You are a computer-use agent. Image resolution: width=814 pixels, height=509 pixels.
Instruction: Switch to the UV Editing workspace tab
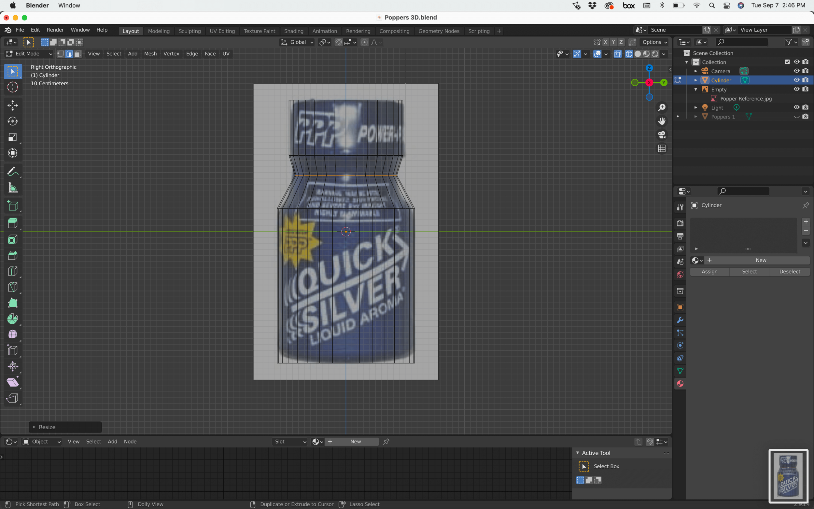[x=222, y=31]
